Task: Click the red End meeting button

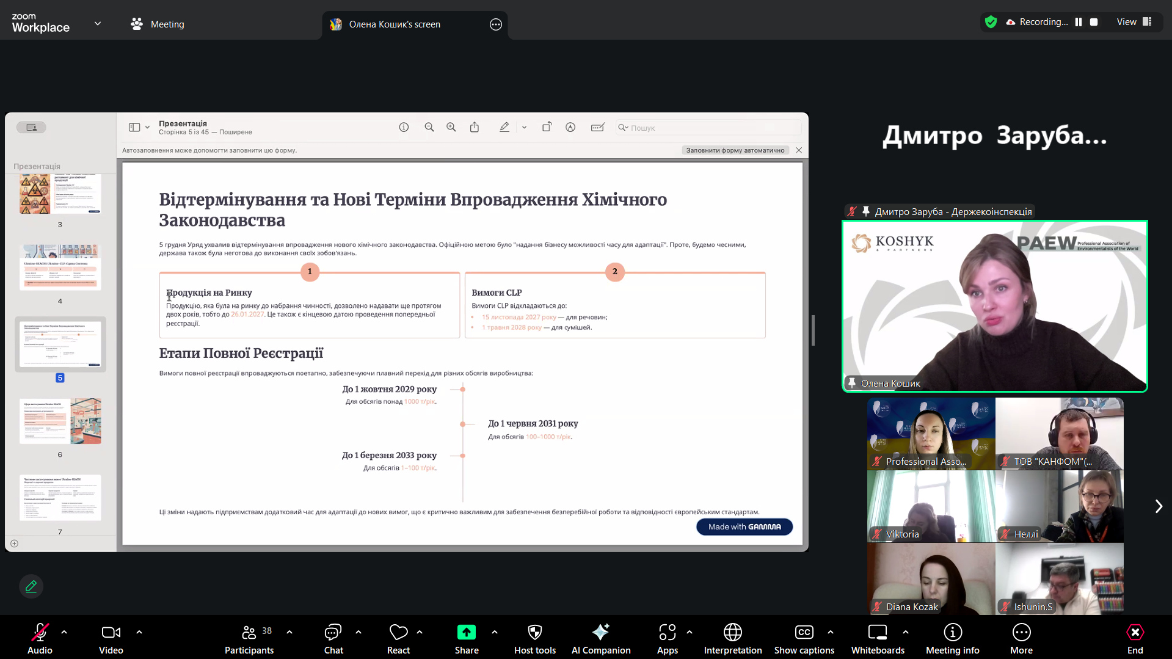Action: 1135,638
